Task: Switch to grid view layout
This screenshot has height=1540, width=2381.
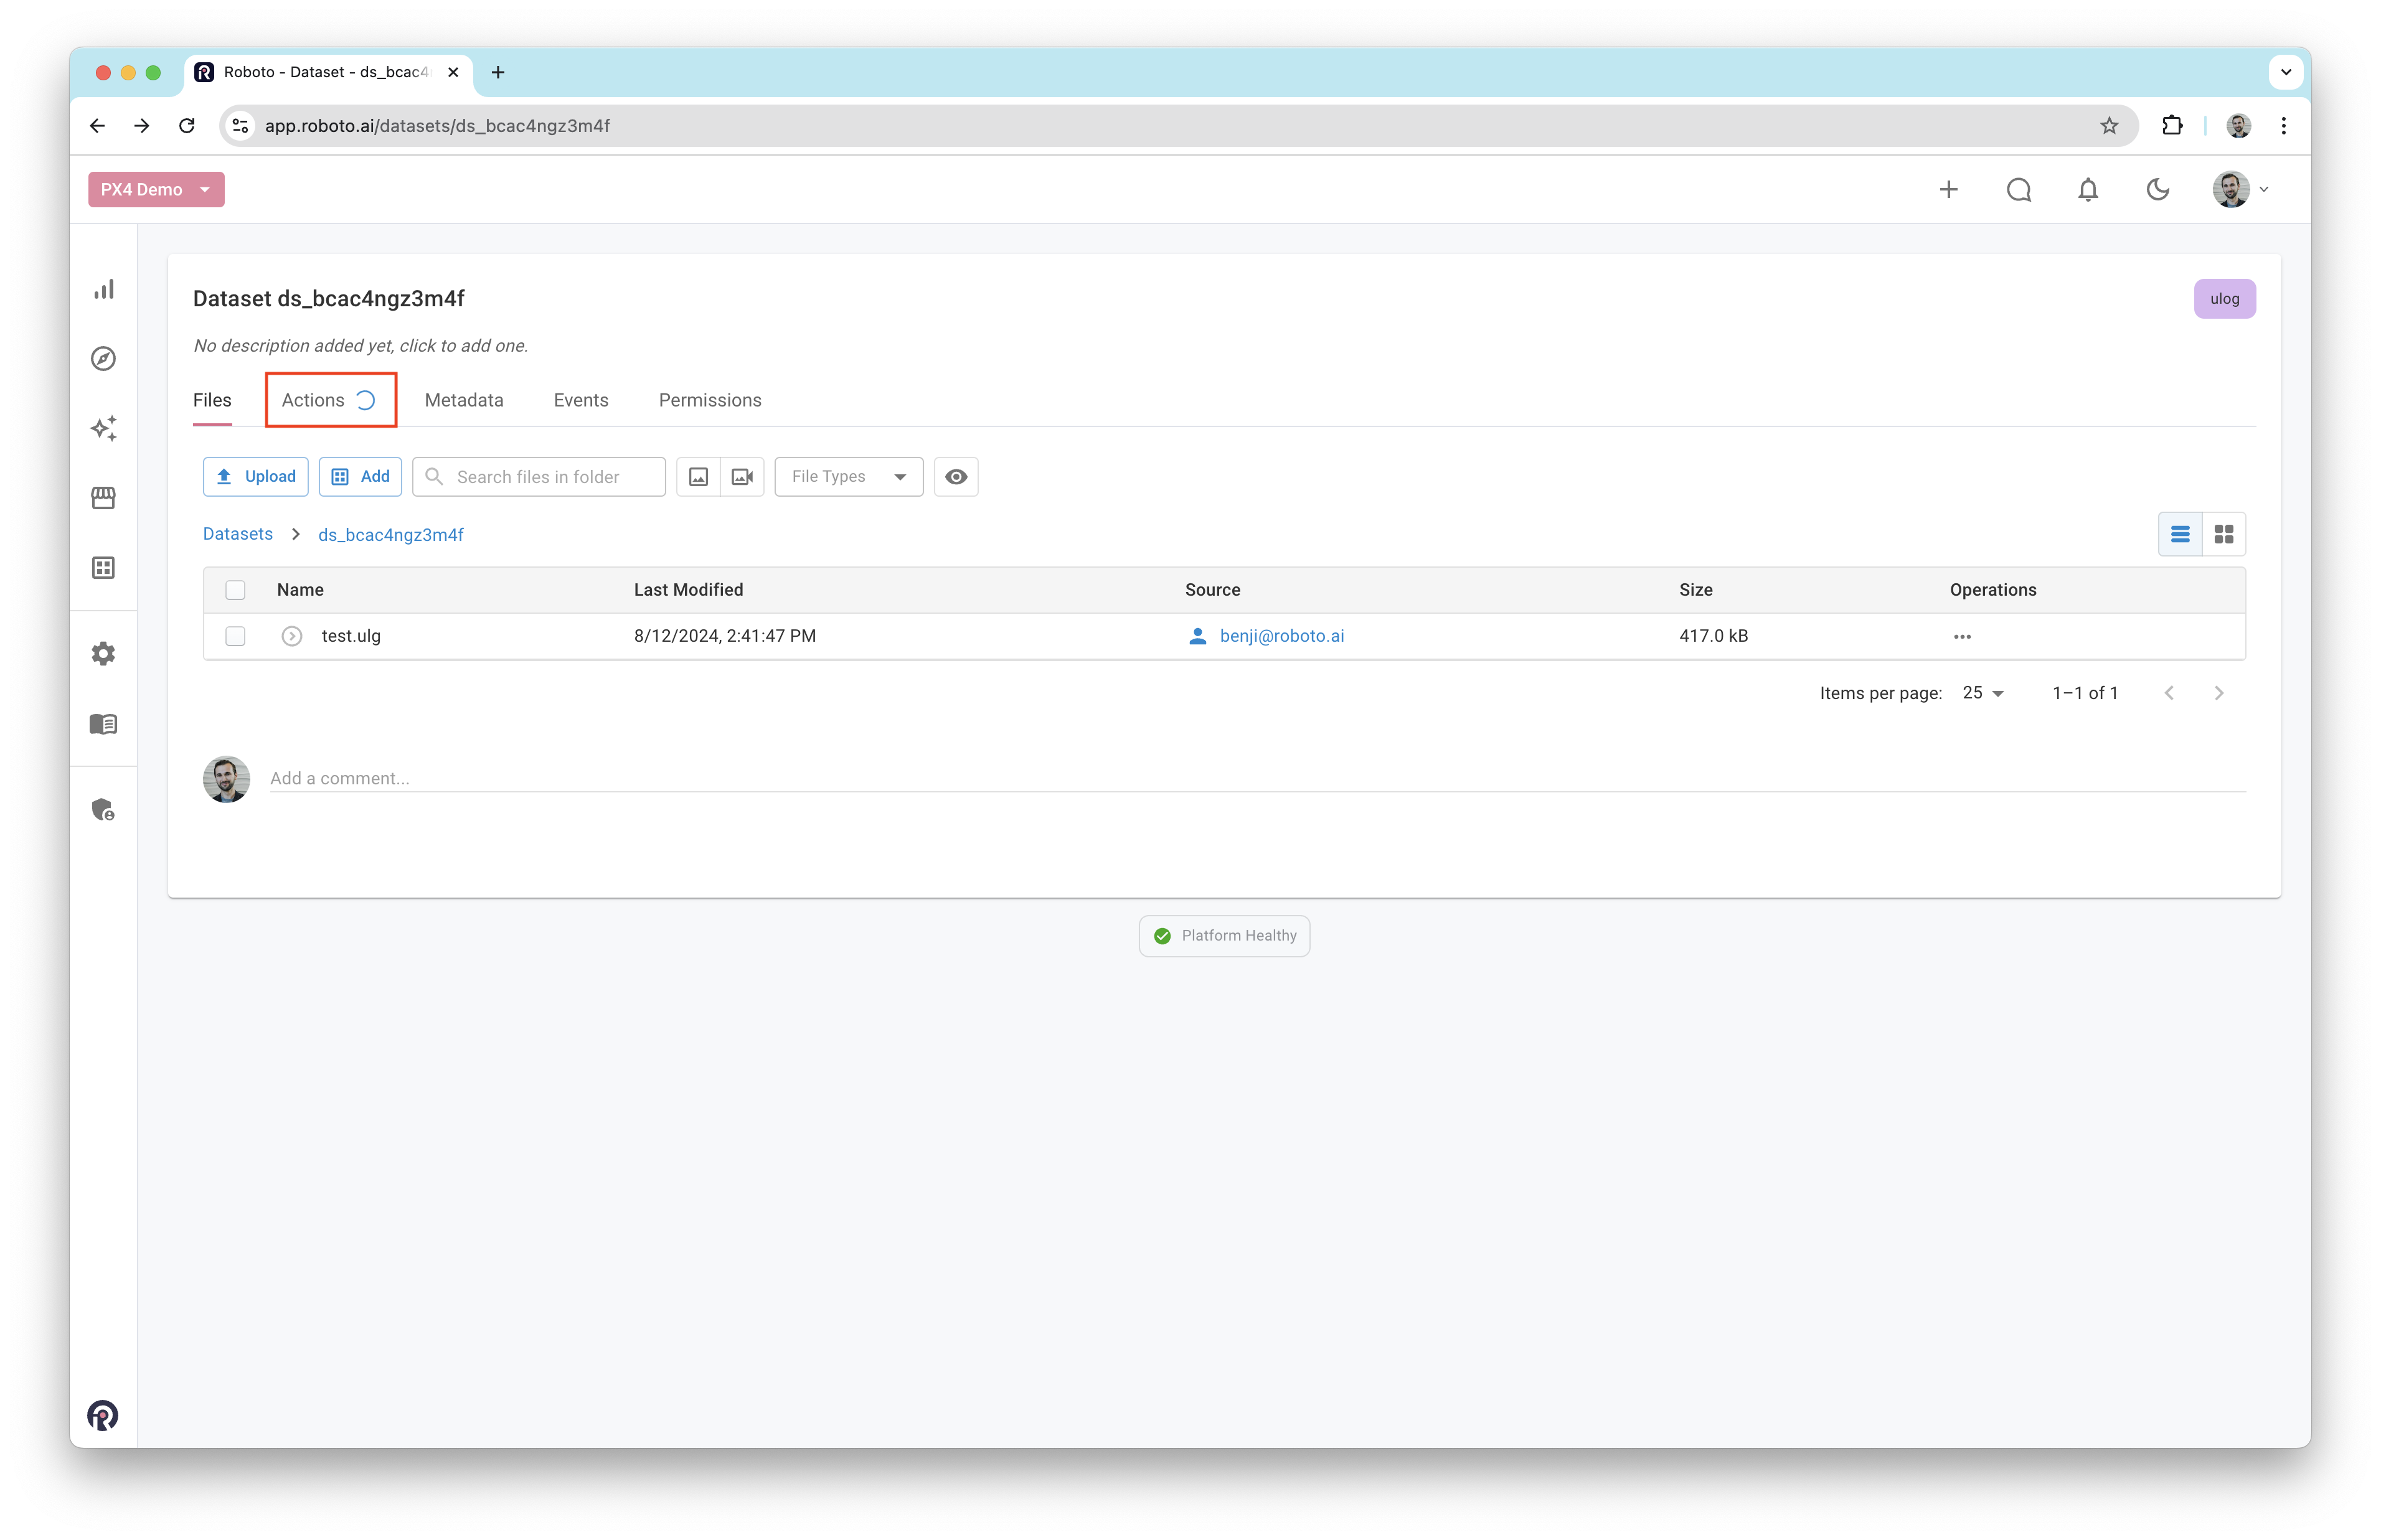Action: pos(2224,535)
